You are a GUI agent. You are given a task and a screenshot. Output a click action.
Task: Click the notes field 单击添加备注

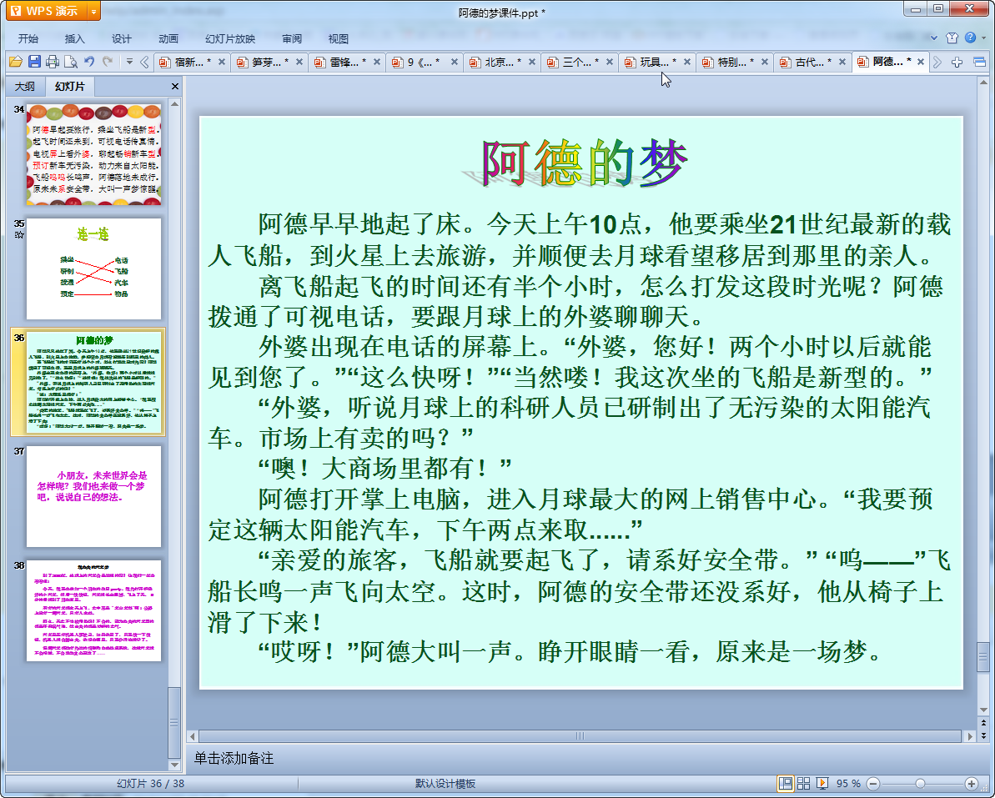(234, 758)
